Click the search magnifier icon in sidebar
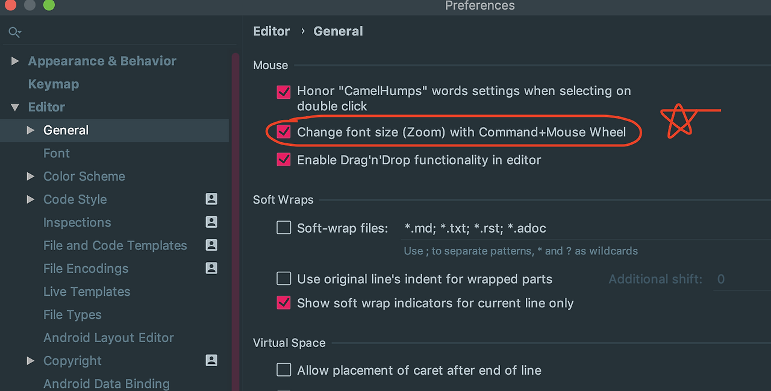771x391 pixels. (x=14, y=33)
